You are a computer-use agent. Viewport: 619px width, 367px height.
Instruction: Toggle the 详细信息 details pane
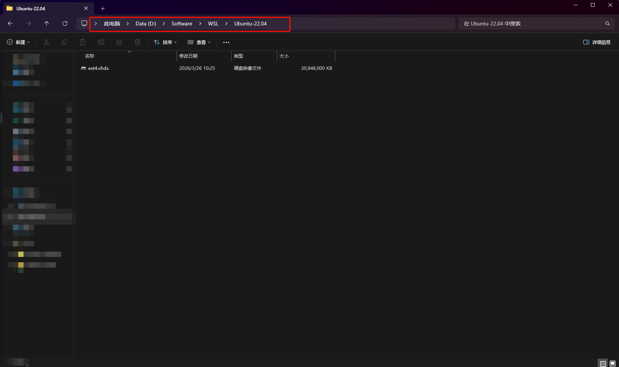click(x=597, y=42)
